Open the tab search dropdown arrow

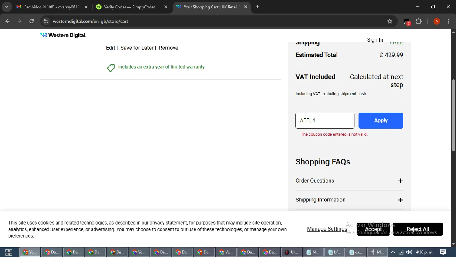click(x=7, y=7)
